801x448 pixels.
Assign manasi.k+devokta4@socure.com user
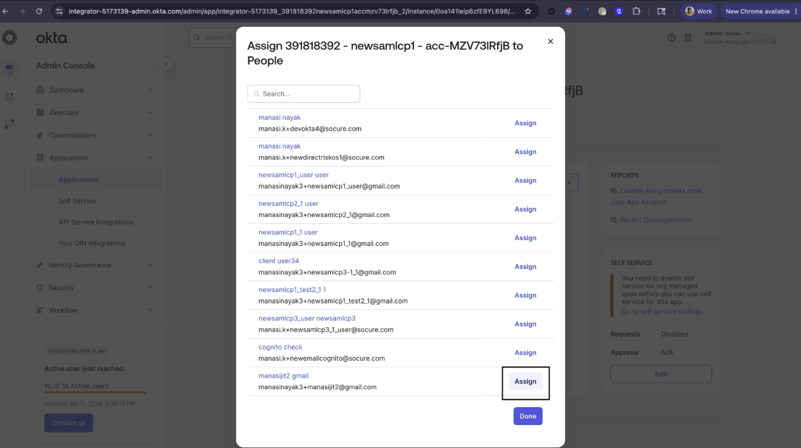[525, 123]
